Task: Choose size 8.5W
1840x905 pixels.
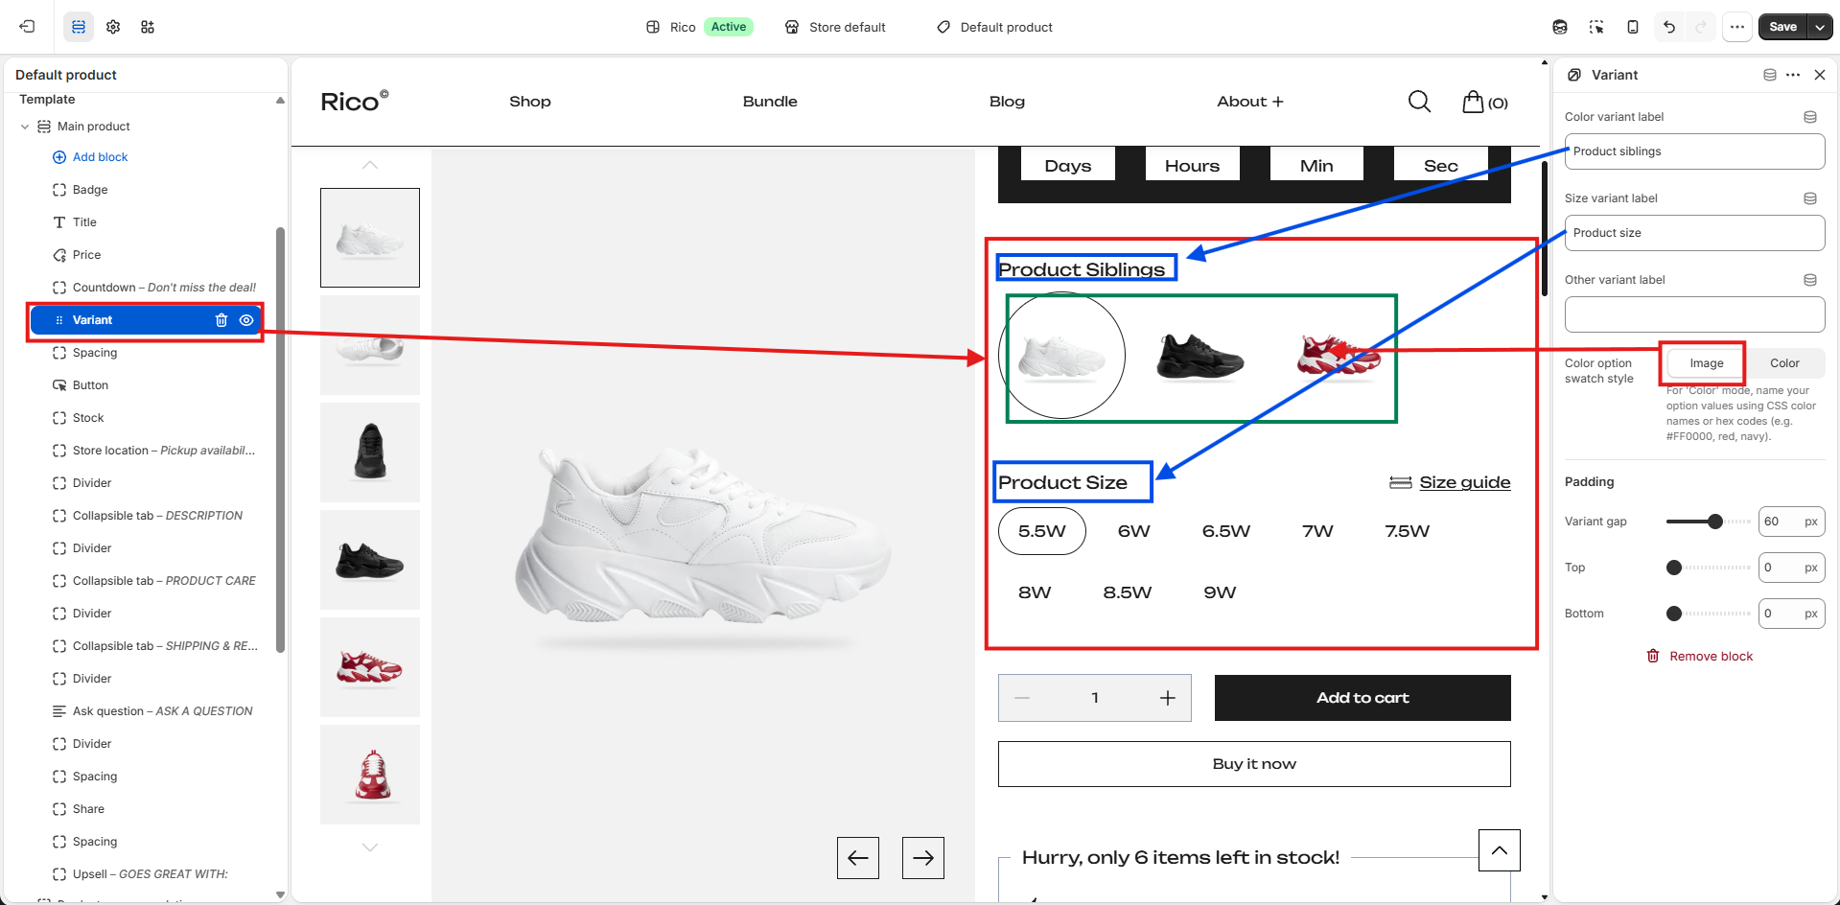Action: (x=1128, y=592)
